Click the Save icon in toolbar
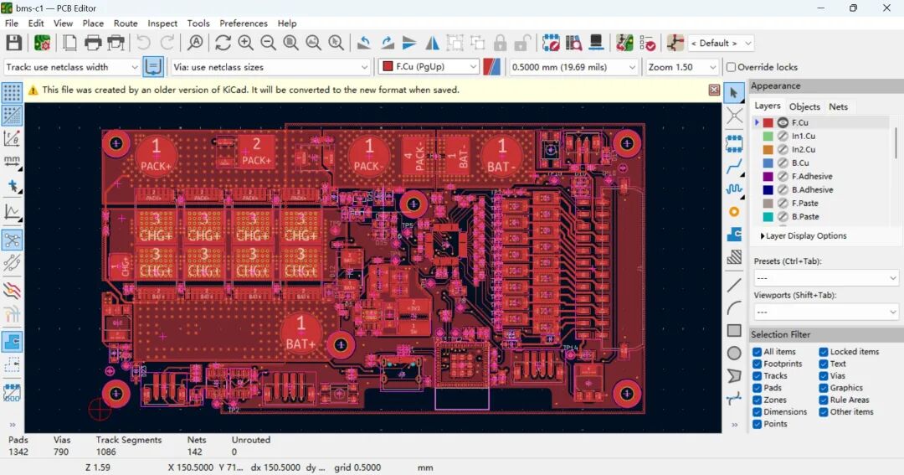This screenshot has width=904, height=475. click(x=14, y=44)
